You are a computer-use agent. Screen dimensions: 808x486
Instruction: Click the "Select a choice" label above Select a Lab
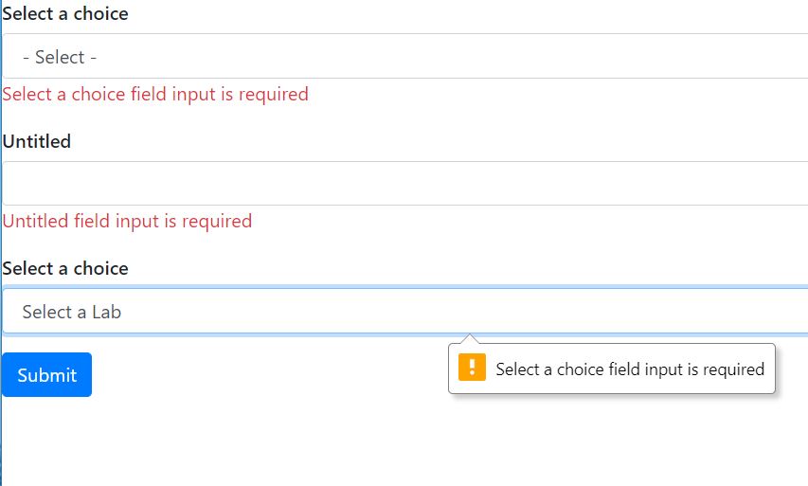point(65,268)
